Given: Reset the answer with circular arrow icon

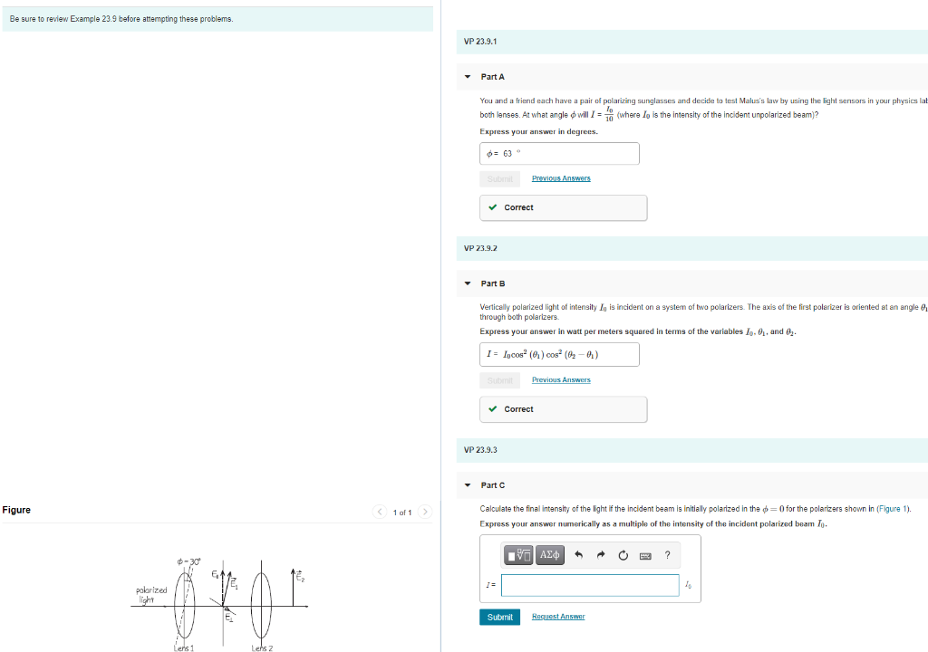Looking at the screenshot, I should (x=623, y=555).
